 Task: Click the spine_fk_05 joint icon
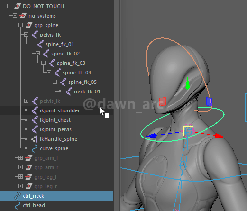click(63, 82)
